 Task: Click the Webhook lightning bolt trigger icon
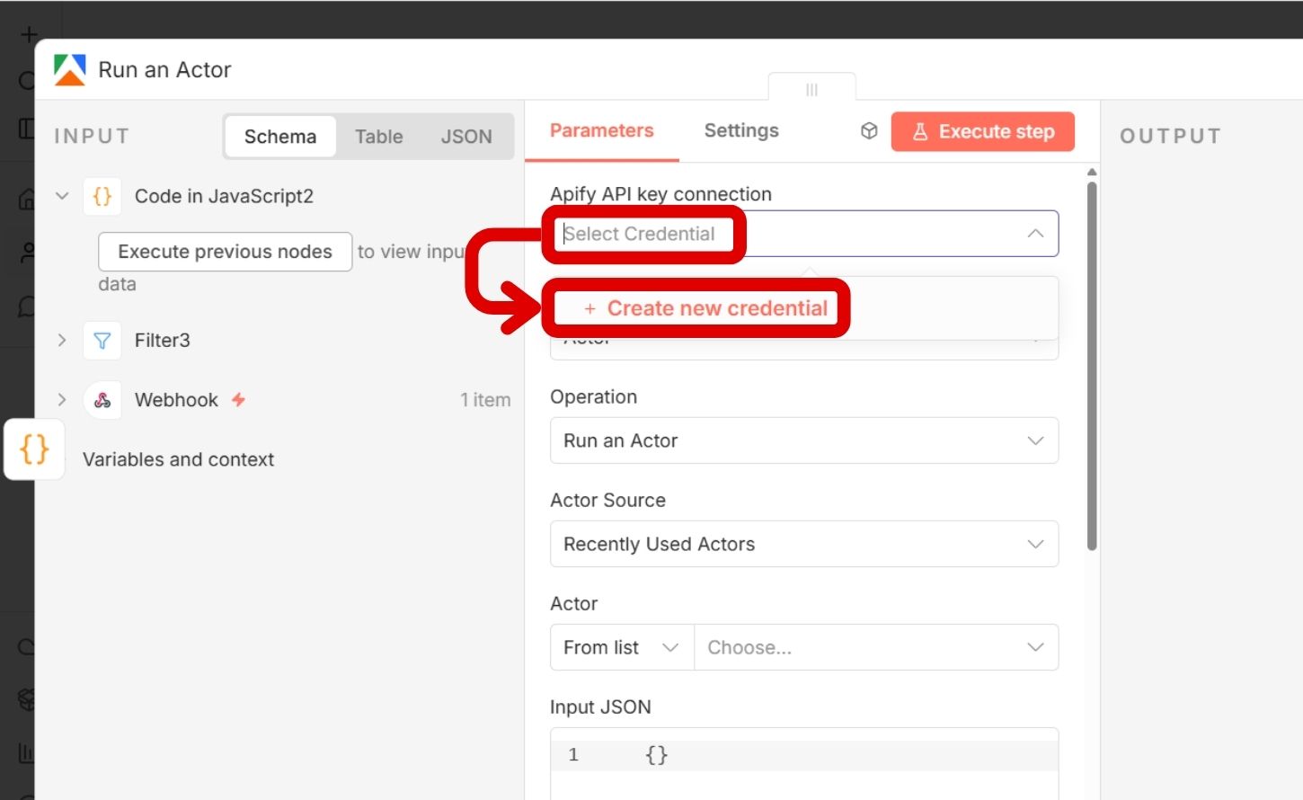pyautogui.click(x=238, y=400)
